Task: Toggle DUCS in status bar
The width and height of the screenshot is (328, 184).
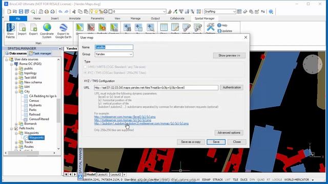Action: tap(244, 179)
